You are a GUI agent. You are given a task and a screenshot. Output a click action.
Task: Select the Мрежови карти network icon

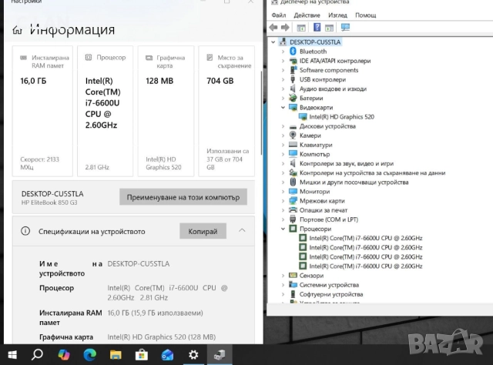[293, 200]
